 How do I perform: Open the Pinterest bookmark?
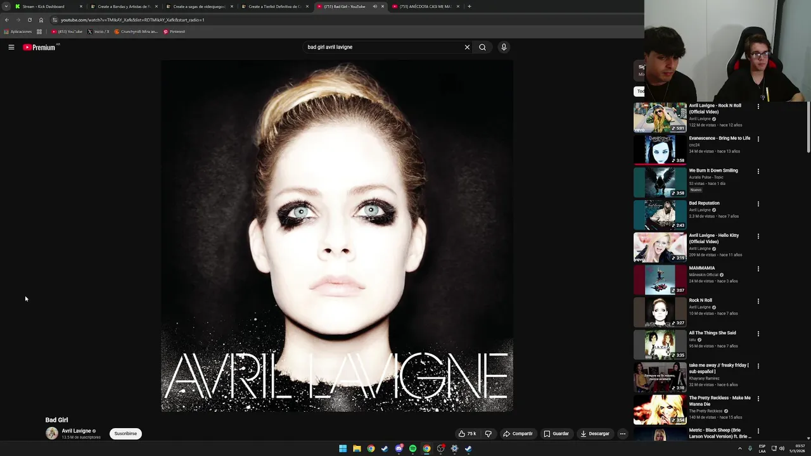[x=174, y=32]
